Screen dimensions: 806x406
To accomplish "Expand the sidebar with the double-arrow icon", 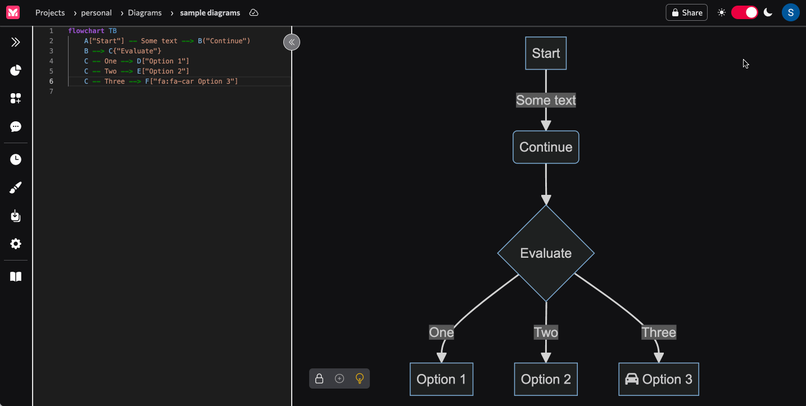I will click(x=15, y=42).
